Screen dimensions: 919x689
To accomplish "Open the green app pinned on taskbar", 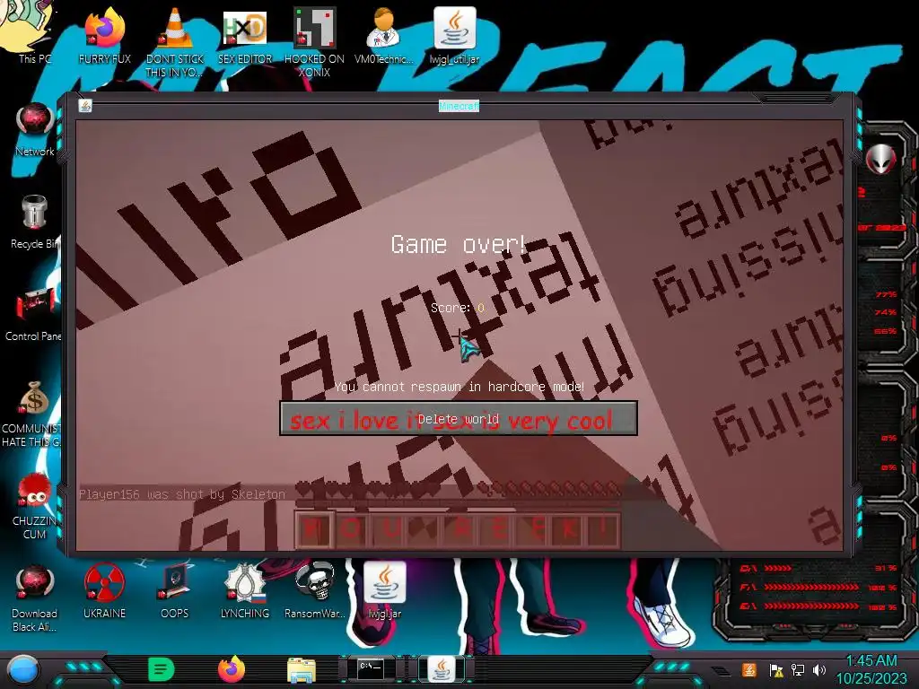I will pos(162,669).
